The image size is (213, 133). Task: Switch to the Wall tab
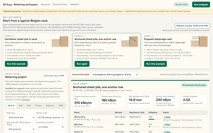(21, 105)
